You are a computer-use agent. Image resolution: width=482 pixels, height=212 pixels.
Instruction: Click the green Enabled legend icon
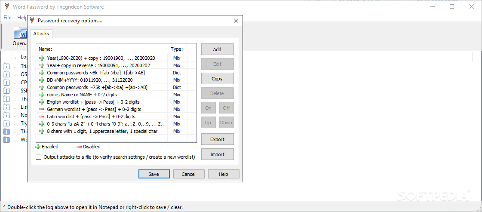(38, 147)
